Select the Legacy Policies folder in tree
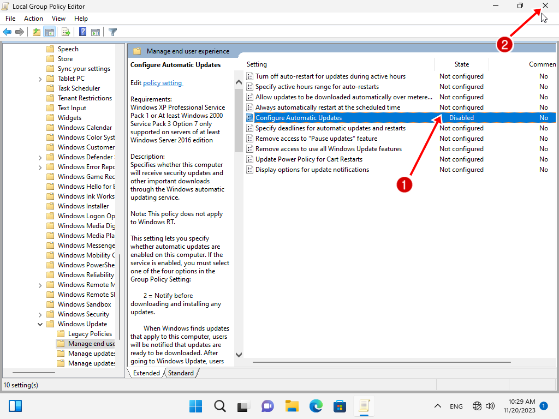The height and width of the screenshot is (419, 559). click(x=90, y=334)
